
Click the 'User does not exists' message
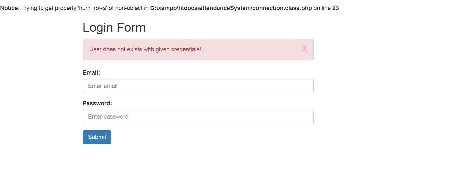point(145,49)
